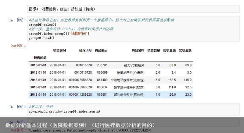Click product code 236701
Image resolution: width=244 pixels, height=133 pixels.
coord(102,65)
